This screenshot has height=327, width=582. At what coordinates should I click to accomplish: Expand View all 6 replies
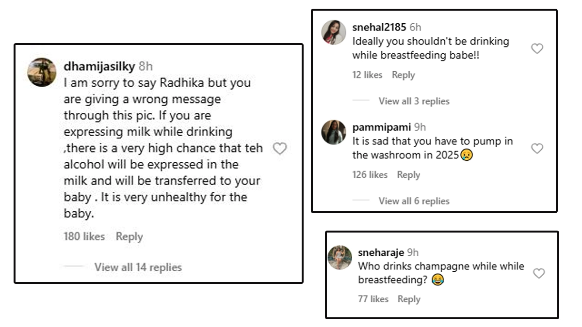(x=414, y=201)
